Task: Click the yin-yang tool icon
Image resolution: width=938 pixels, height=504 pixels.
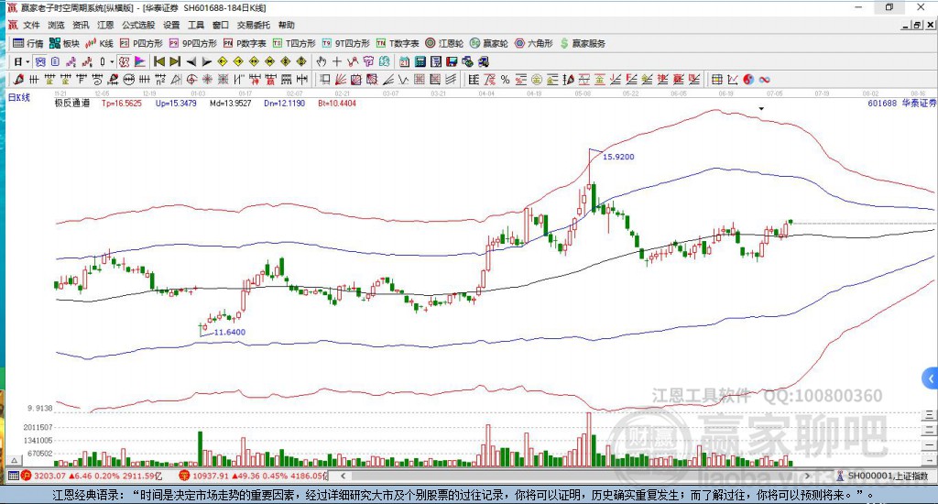Action: (x=748, y=79)
